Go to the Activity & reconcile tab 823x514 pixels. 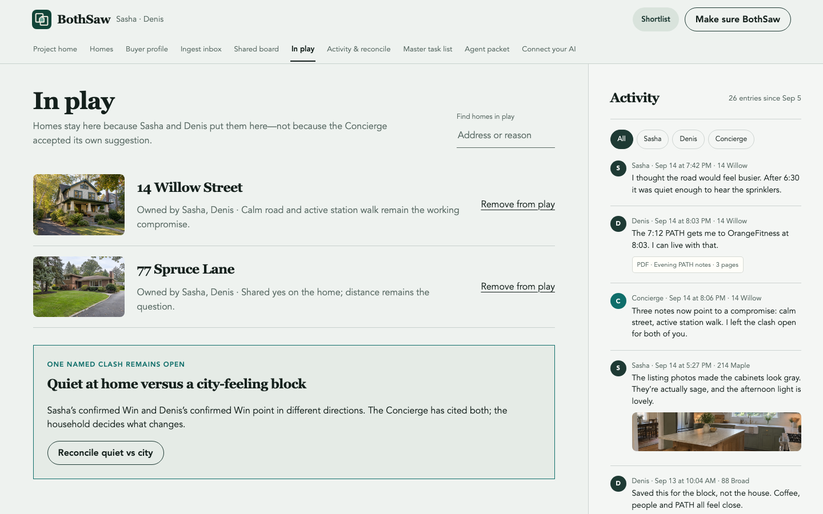pos(358,49)
